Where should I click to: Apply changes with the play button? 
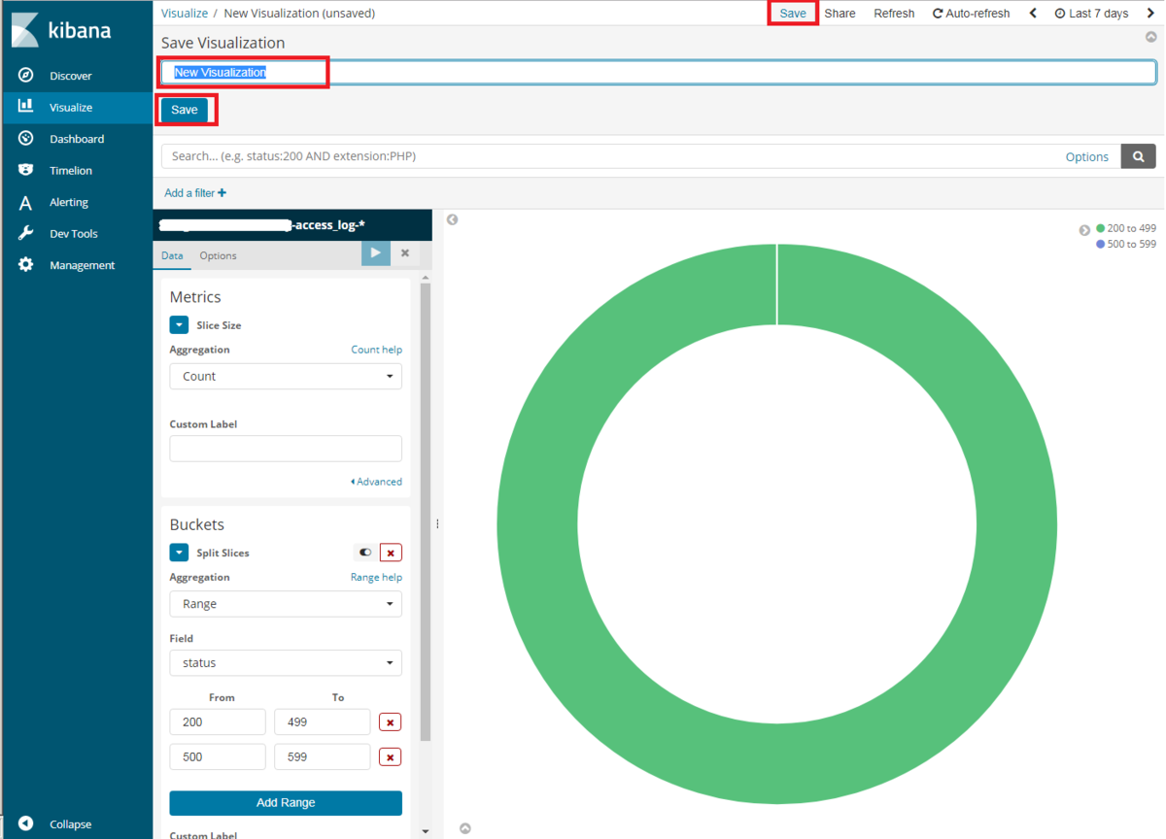tap(375, 252)
